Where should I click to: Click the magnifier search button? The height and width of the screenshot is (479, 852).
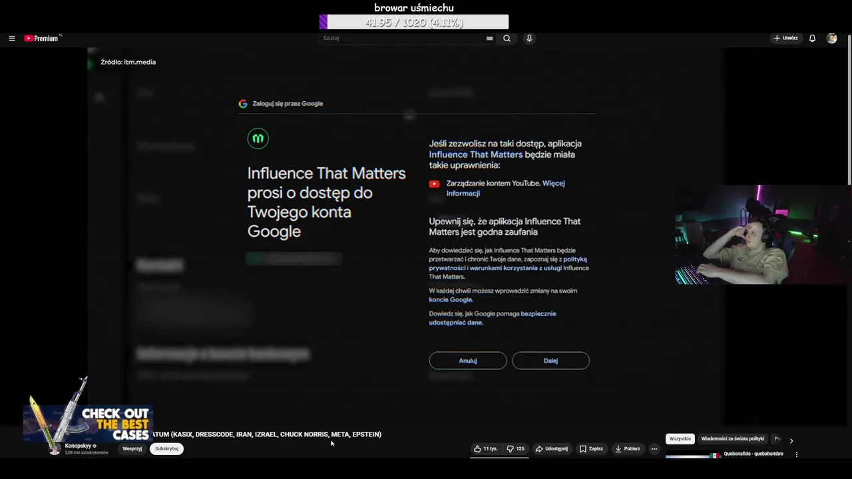pyautogui.click(x=507, y=39)
